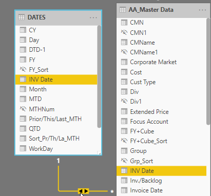Select the Prior/This/Last_MTH field name

(55, 119)
